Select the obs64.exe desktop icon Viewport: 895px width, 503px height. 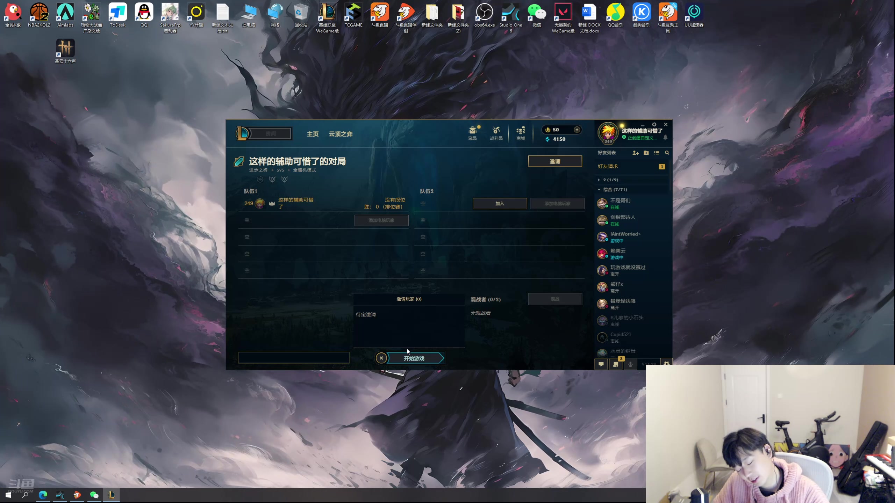(485, 15)
